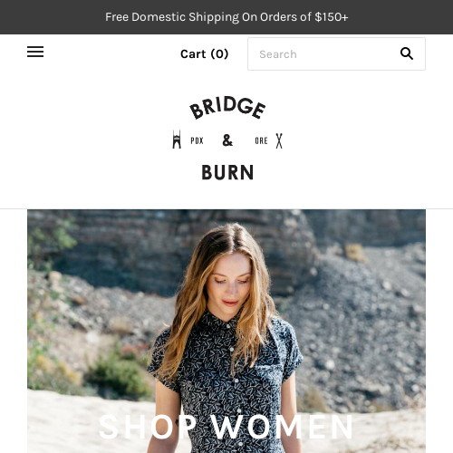Click the crossed skis icon beside ORE

point(279,140)
